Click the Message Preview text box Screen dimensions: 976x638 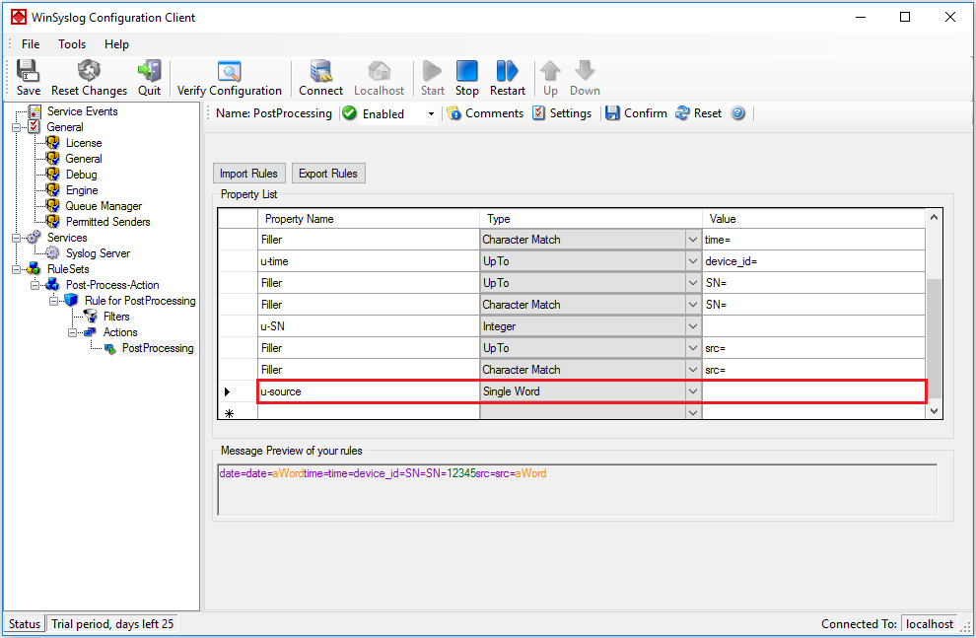pyautogui.click(x=577, y=490)
